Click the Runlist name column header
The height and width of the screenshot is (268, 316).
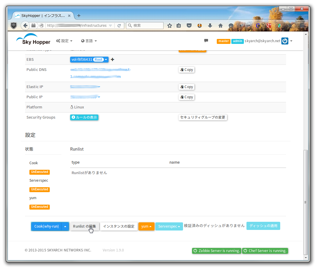[175, 162]
